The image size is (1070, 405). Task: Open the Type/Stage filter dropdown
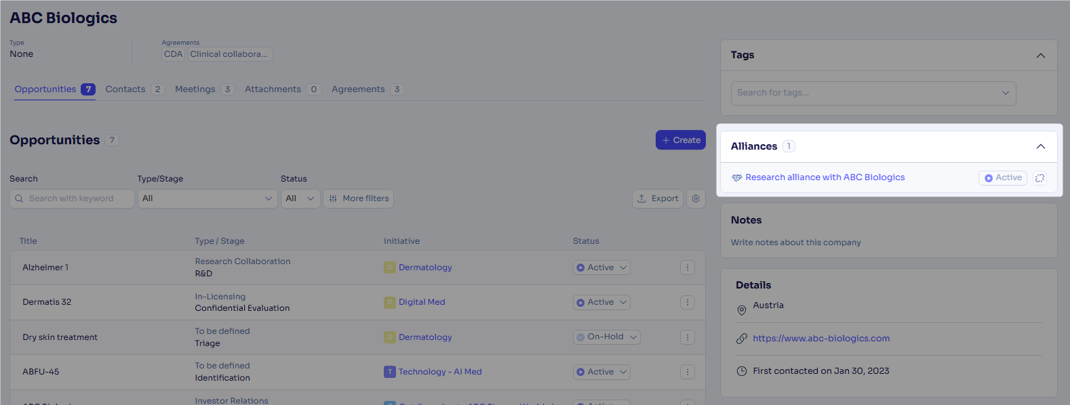tap(207, 198)
